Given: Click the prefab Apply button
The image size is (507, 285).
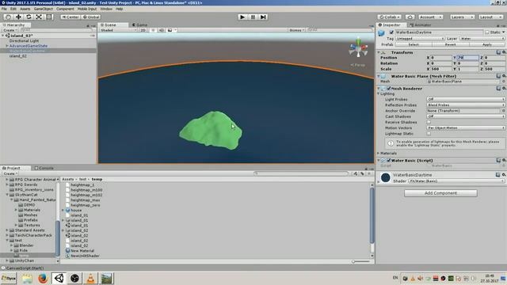Looking at the screenshot, I should 487,44.
